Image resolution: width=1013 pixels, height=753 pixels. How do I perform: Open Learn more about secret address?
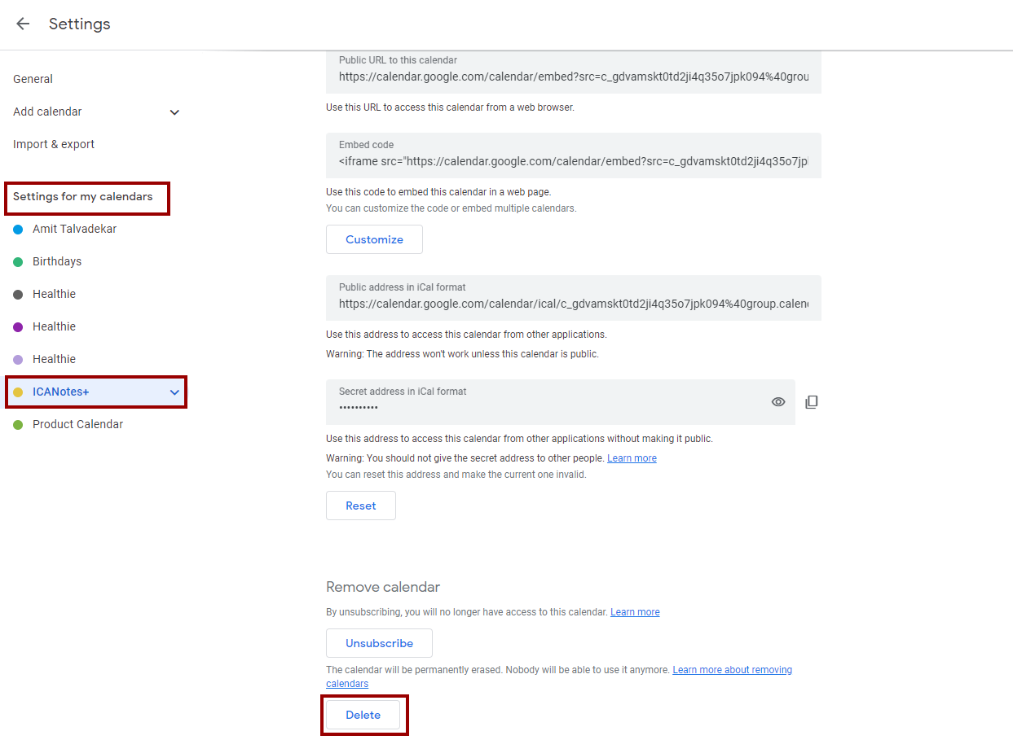[632, 458]
